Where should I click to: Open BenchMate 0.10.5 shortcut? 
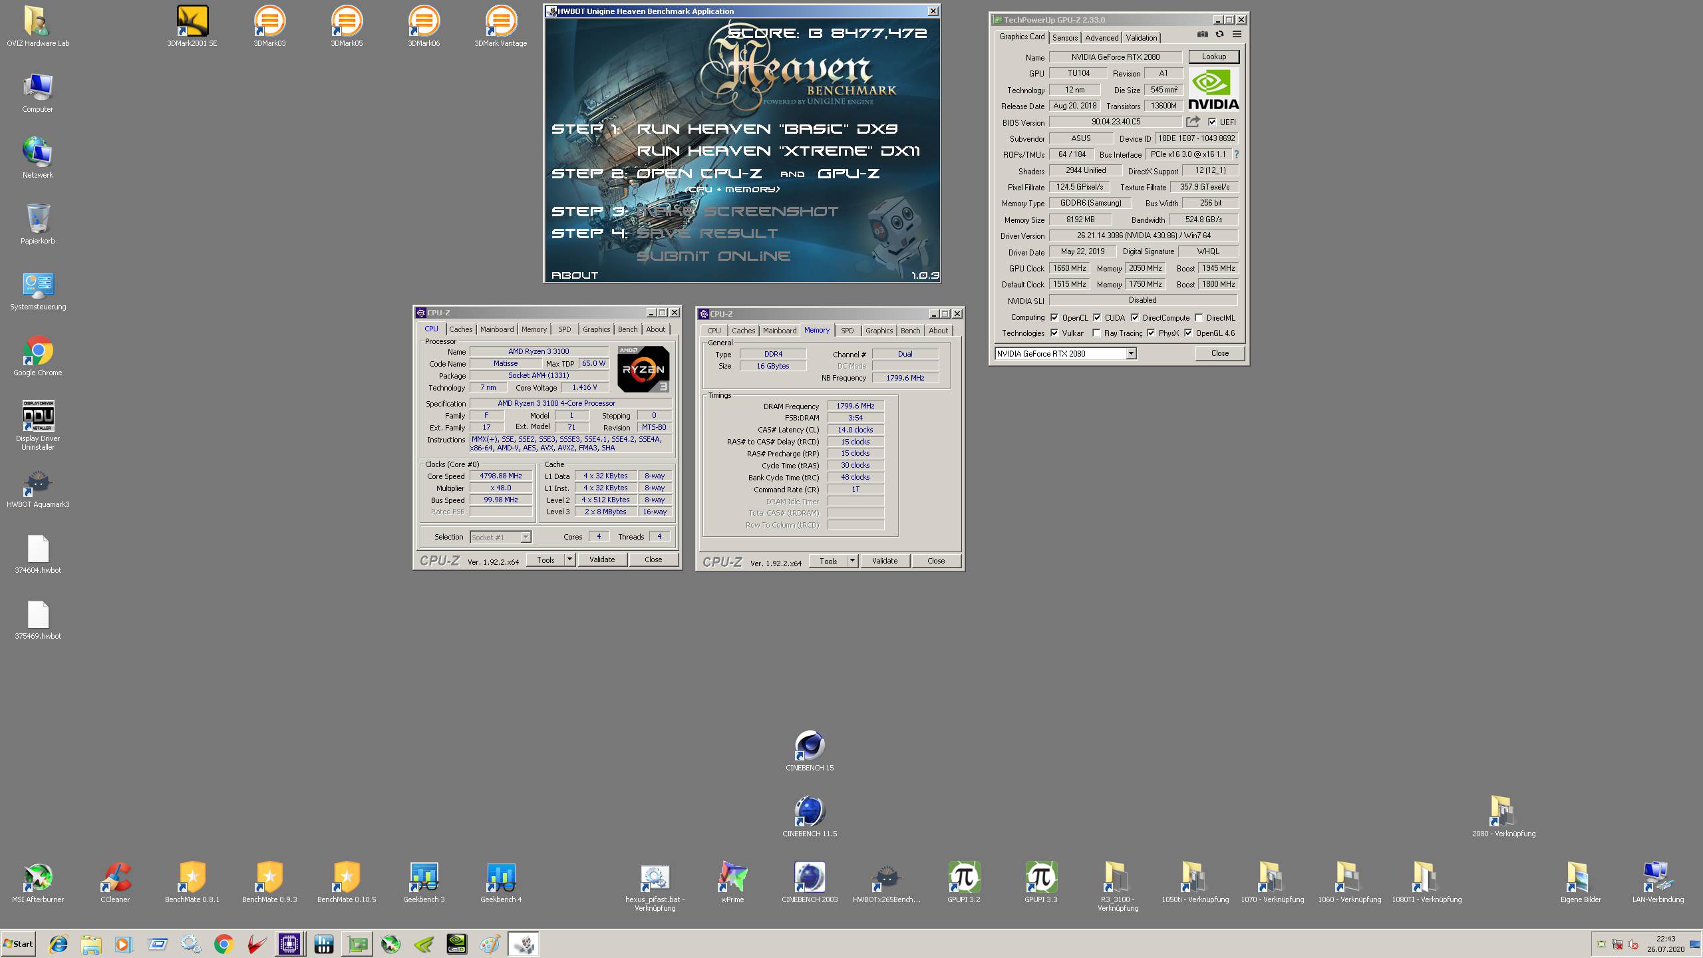point(347,882)
